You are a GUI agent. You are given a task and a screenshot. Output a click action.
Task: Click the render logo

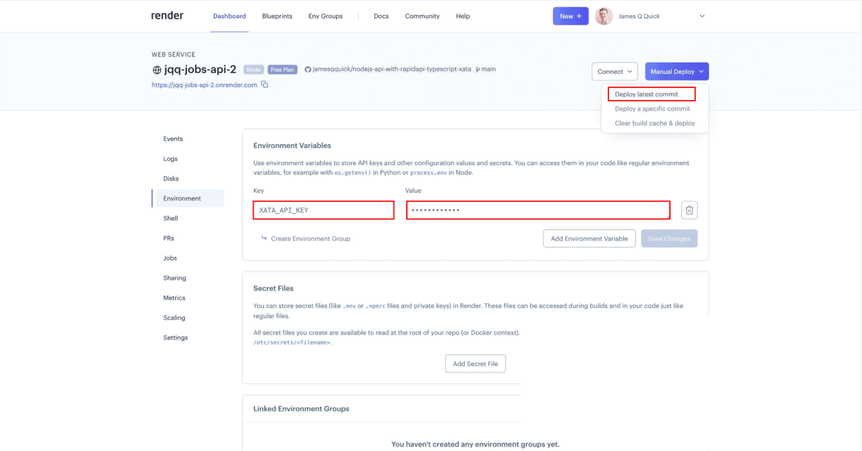[x=167, y=16]
